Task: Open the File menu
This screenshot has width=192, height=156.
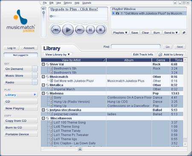Action: [x=45, y=3]
